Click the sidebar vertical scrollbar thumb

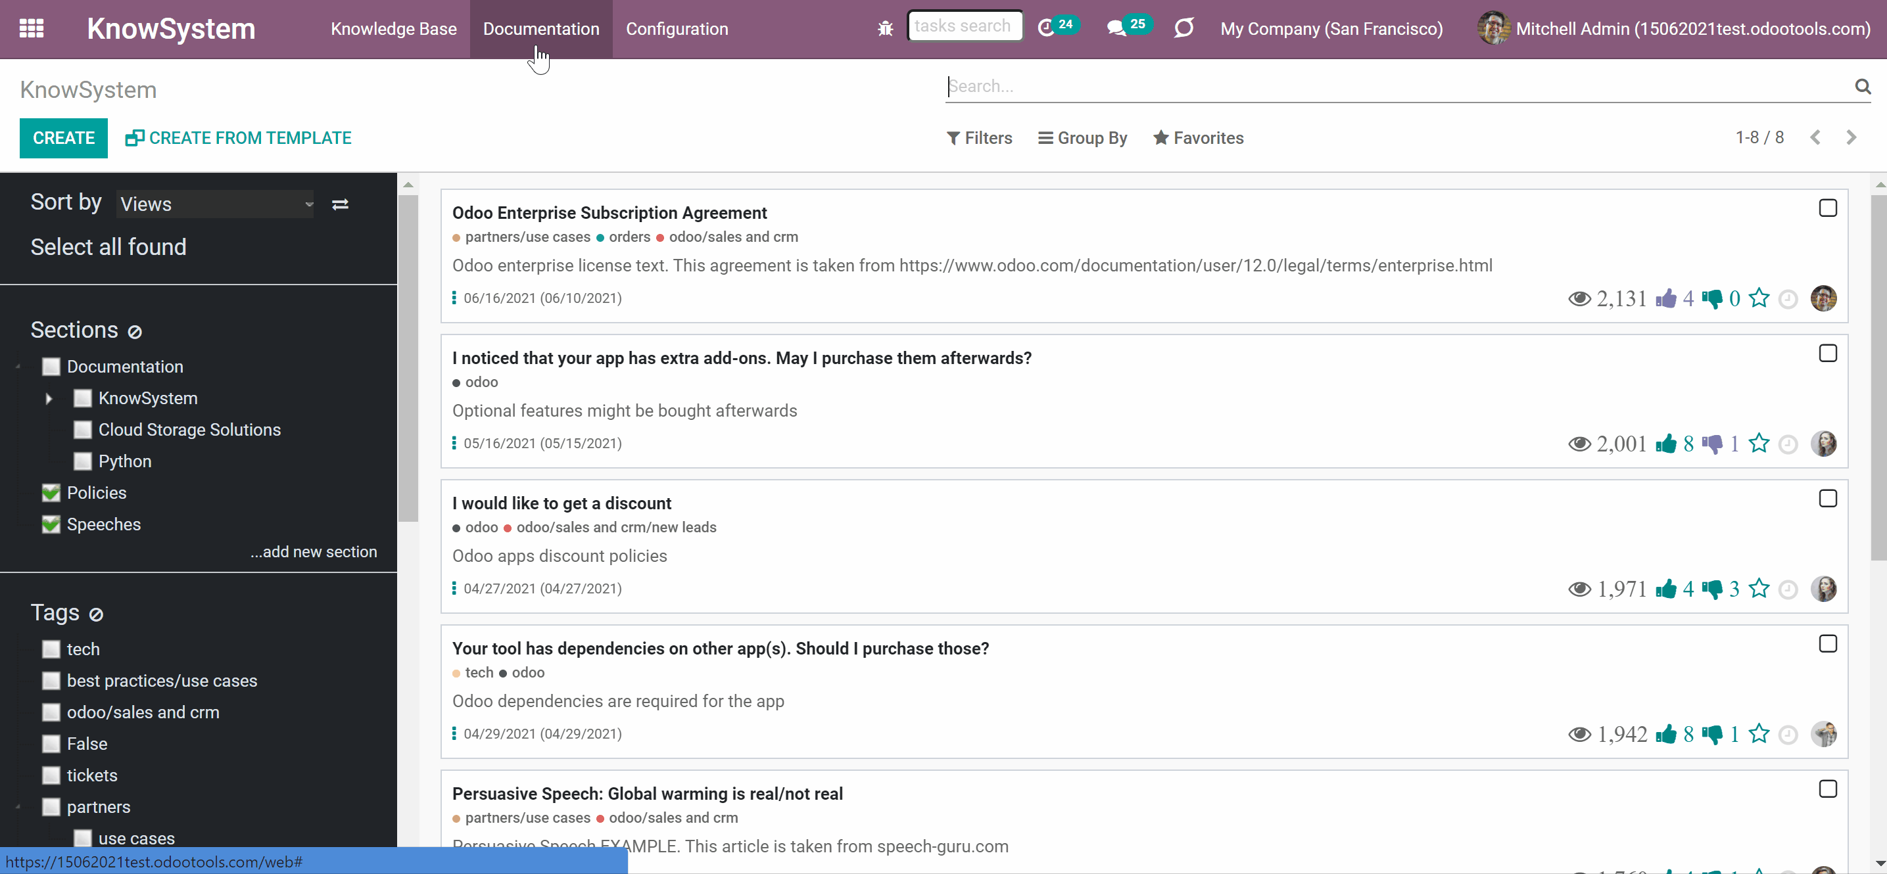tap(409, 359)
